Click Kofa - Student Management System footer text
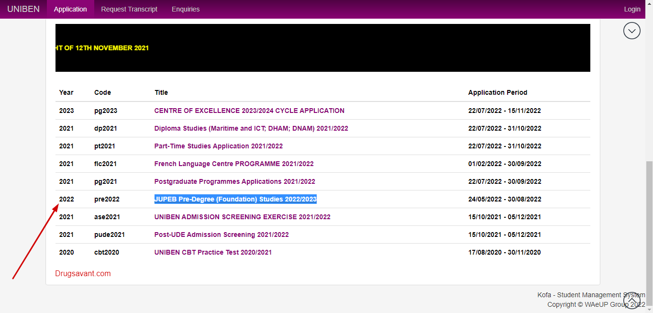 [591, 295]
